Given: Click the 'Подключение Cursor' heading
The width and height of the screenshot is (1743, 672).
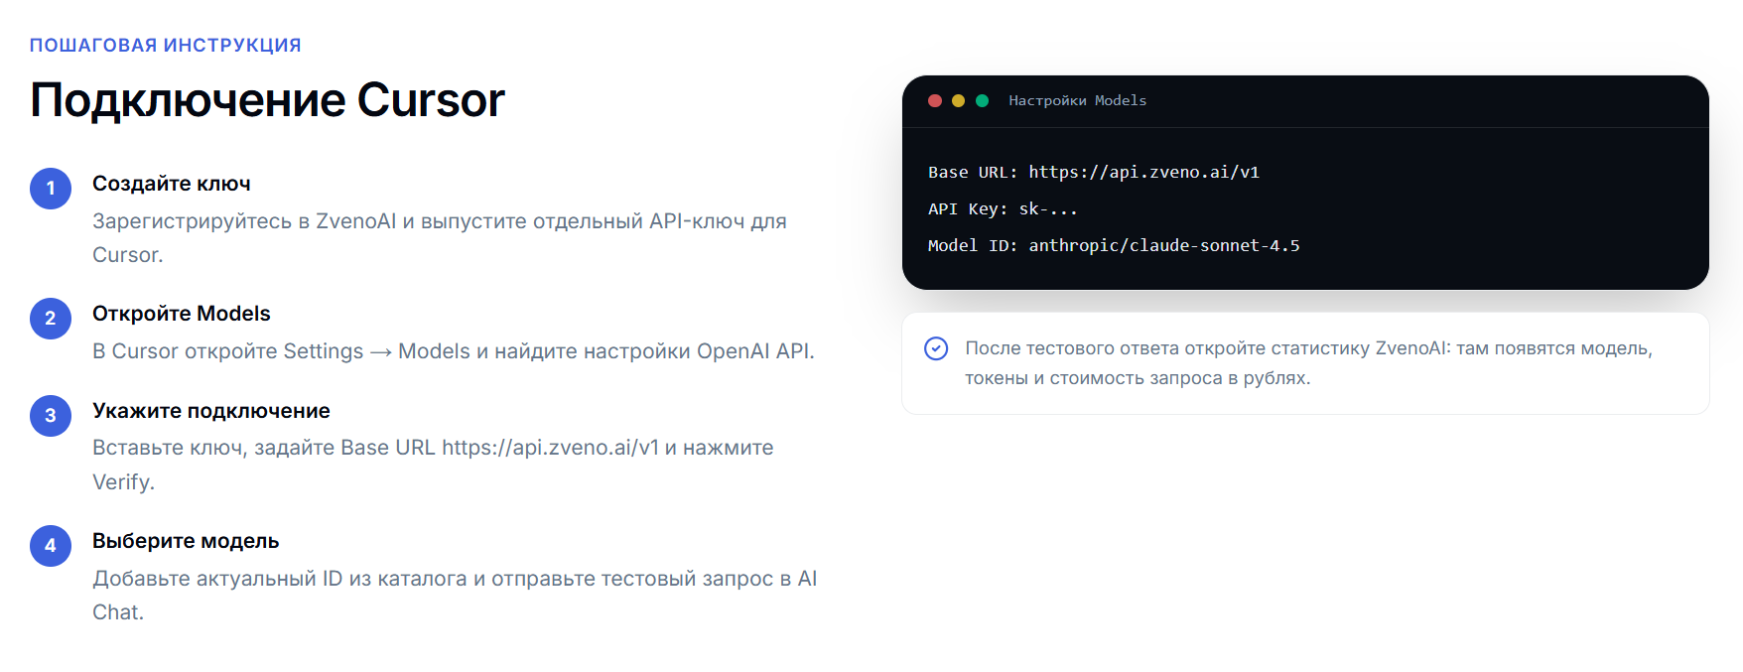Looking at the screenshot, I should [267, 100].
